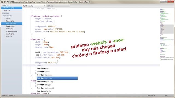The height and width of the screenshot is (98, 175).
Task: Place cursor on '#featured .widget-container {' line
Action: [x=46, y=16]
